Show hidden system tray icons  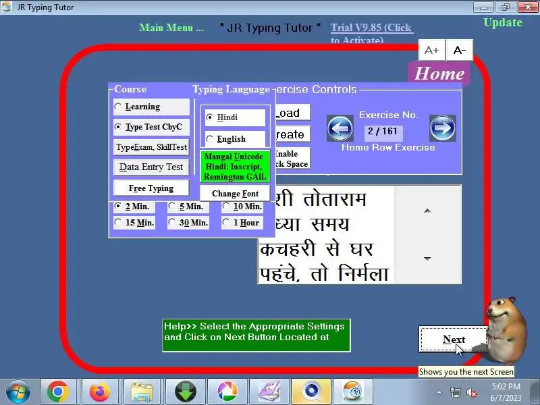[x=439, y=392]
